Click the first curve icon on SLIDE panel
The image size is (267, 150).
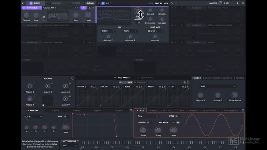137,87
